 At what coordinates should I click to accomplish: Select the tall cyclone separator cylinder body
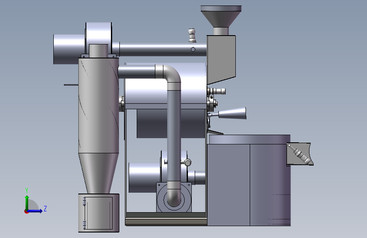[99, 105]
